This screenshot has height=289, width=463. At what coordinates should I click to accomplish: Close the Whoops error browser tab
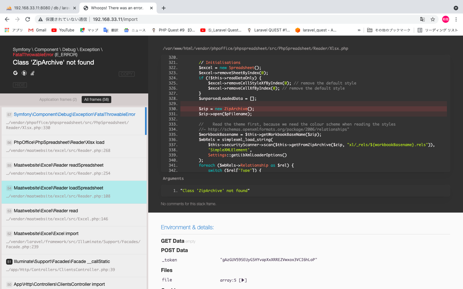click(x=151, y=8)
